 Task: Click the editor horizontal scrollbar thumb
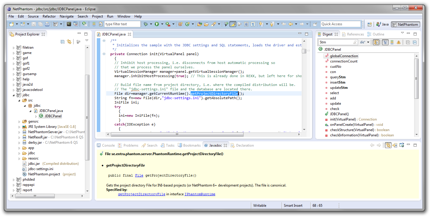pos(177,135)
